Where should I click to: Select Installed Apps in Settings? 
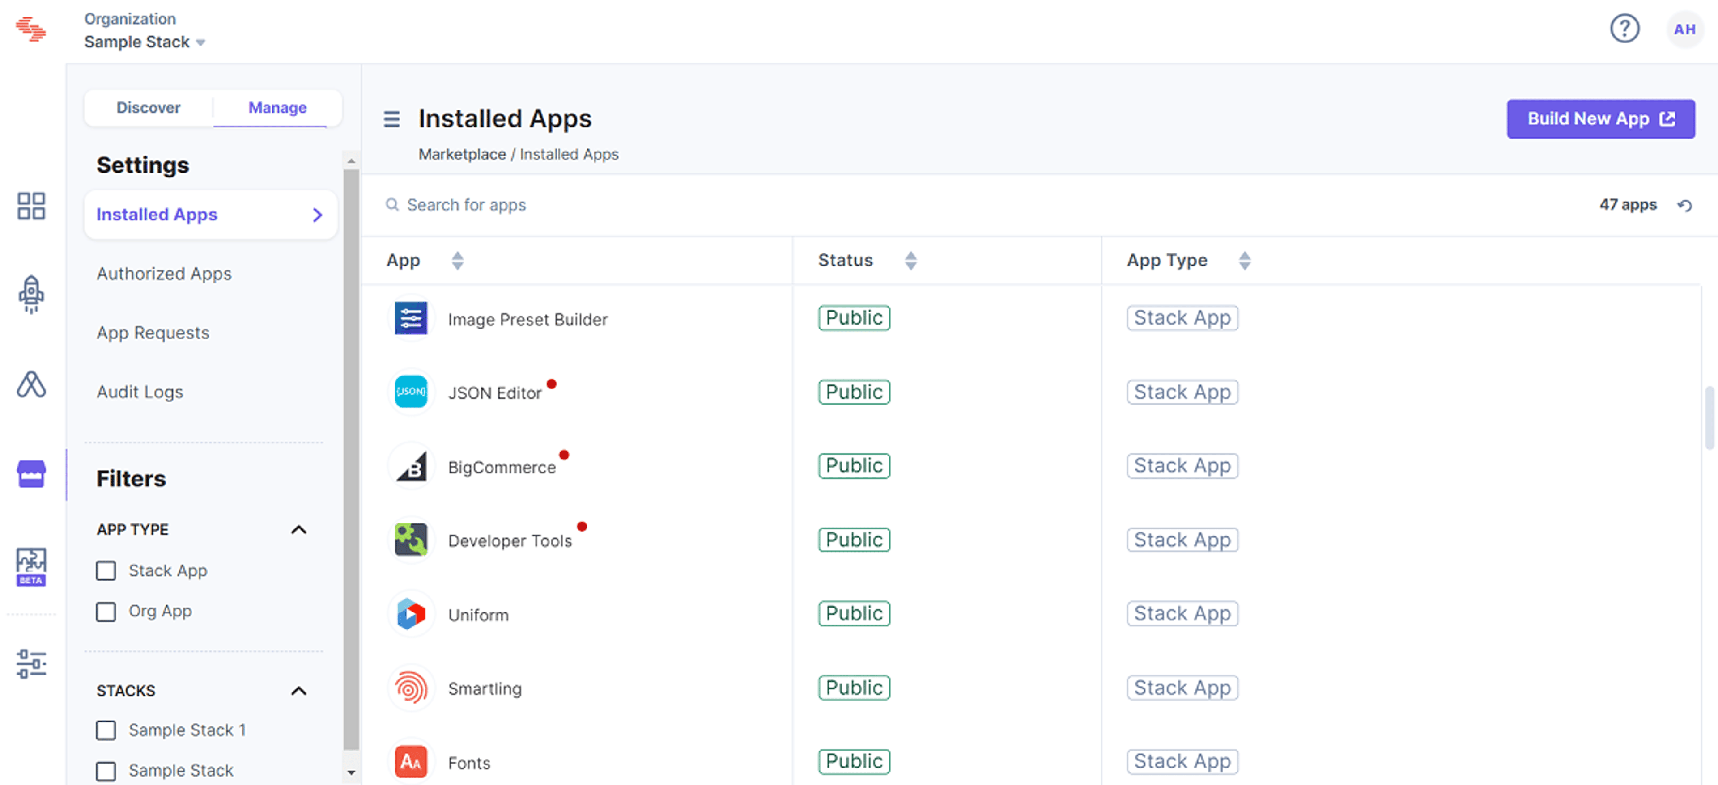[211, 215]
